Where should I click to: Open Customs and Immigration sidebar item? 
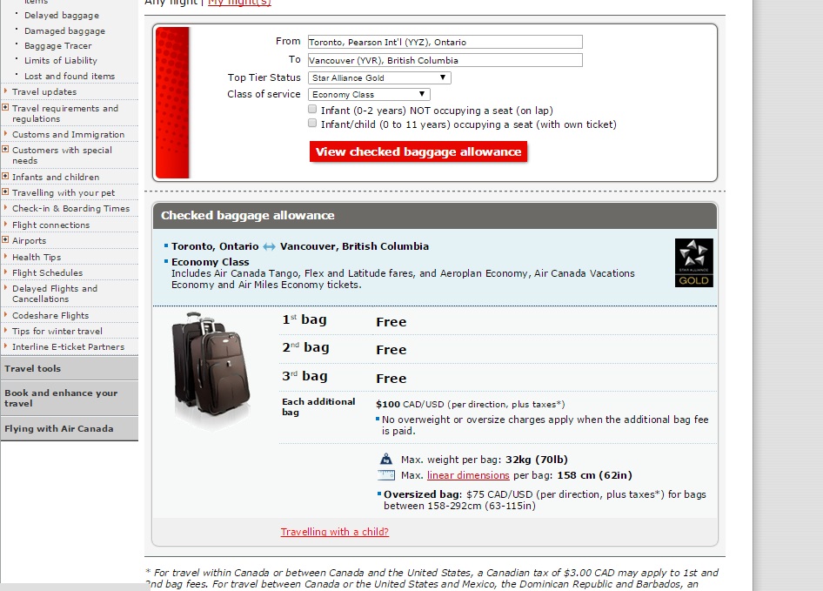pos(68,135)
